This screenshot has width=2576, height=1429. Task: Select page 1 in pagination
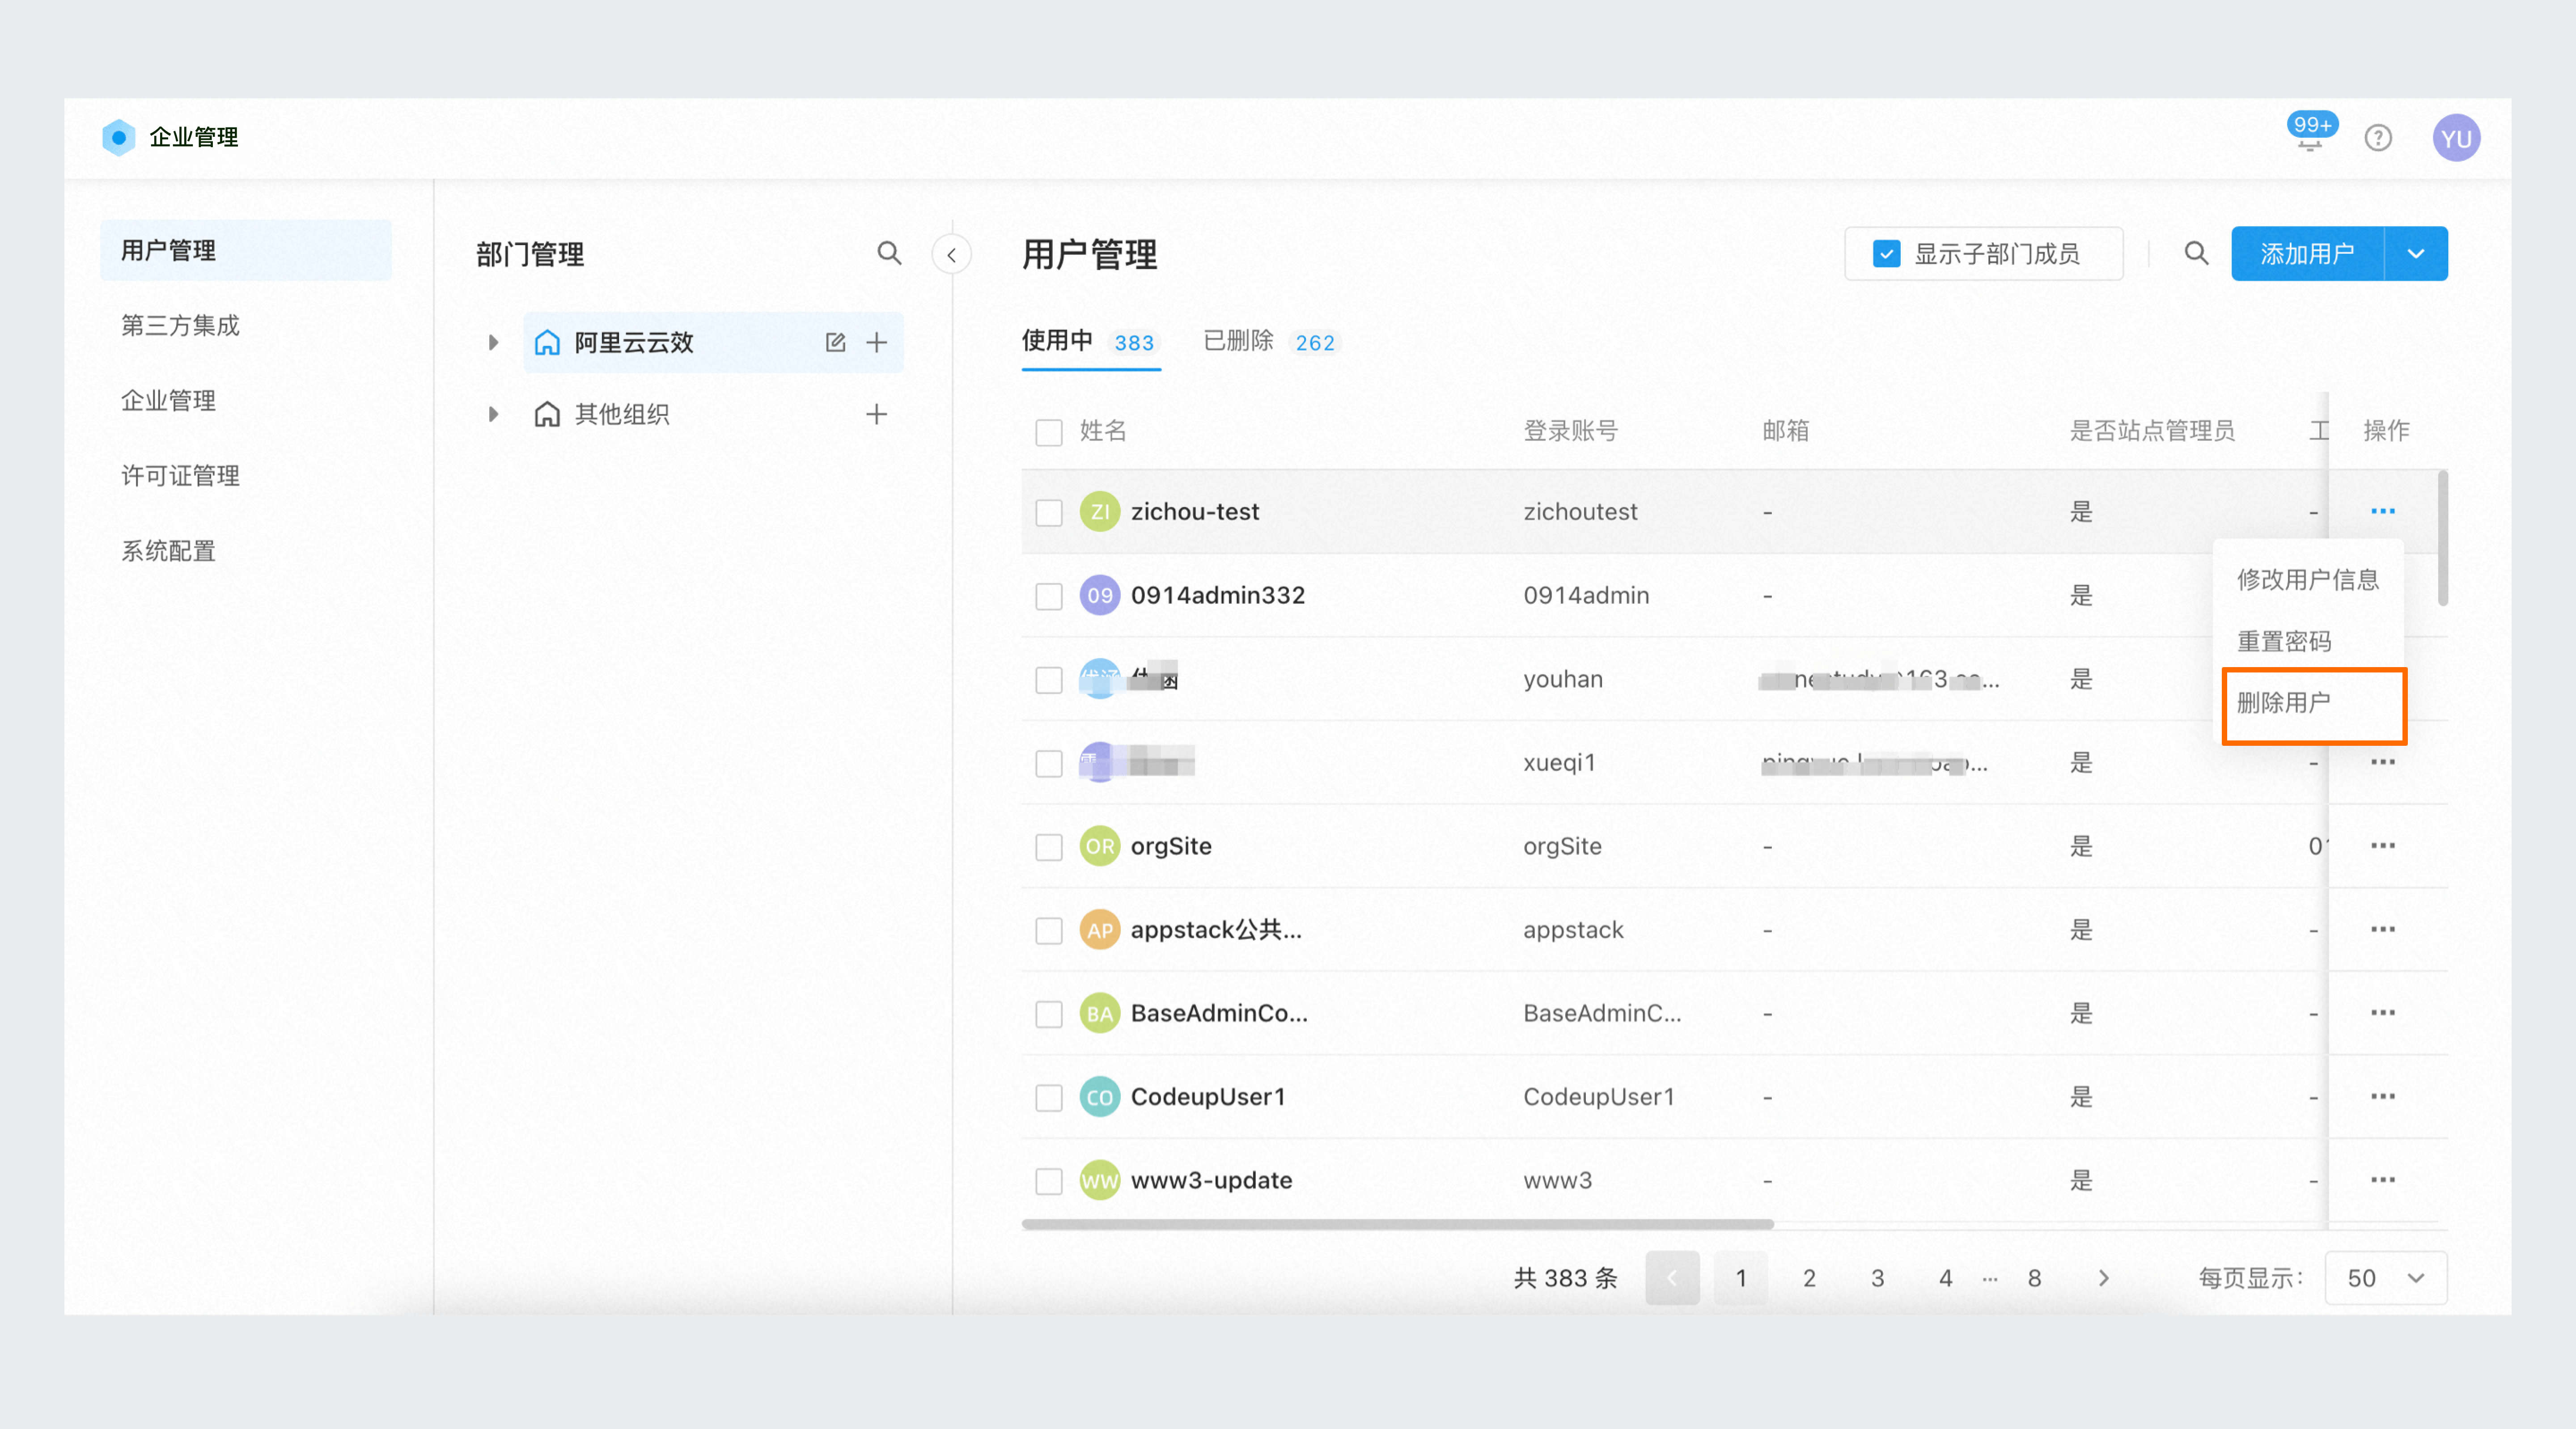point(1741,1278)
